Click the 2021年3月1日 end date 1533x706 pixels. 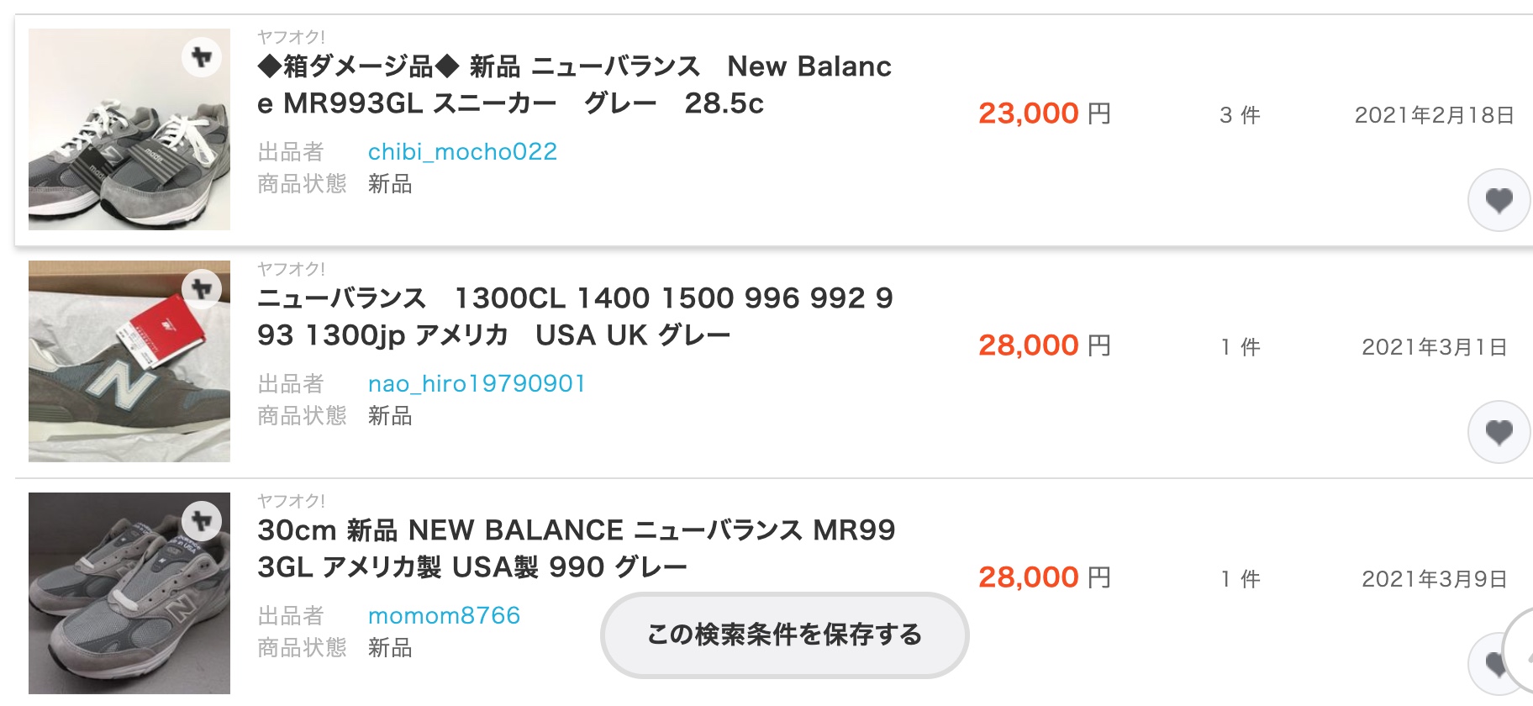(1434, 347)
